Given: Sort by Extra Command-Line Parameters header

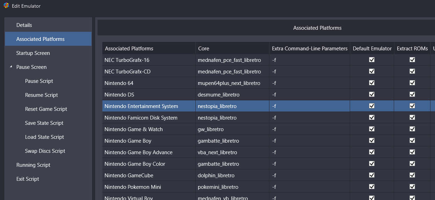Looking at the screenshot, I should point(310,48).
